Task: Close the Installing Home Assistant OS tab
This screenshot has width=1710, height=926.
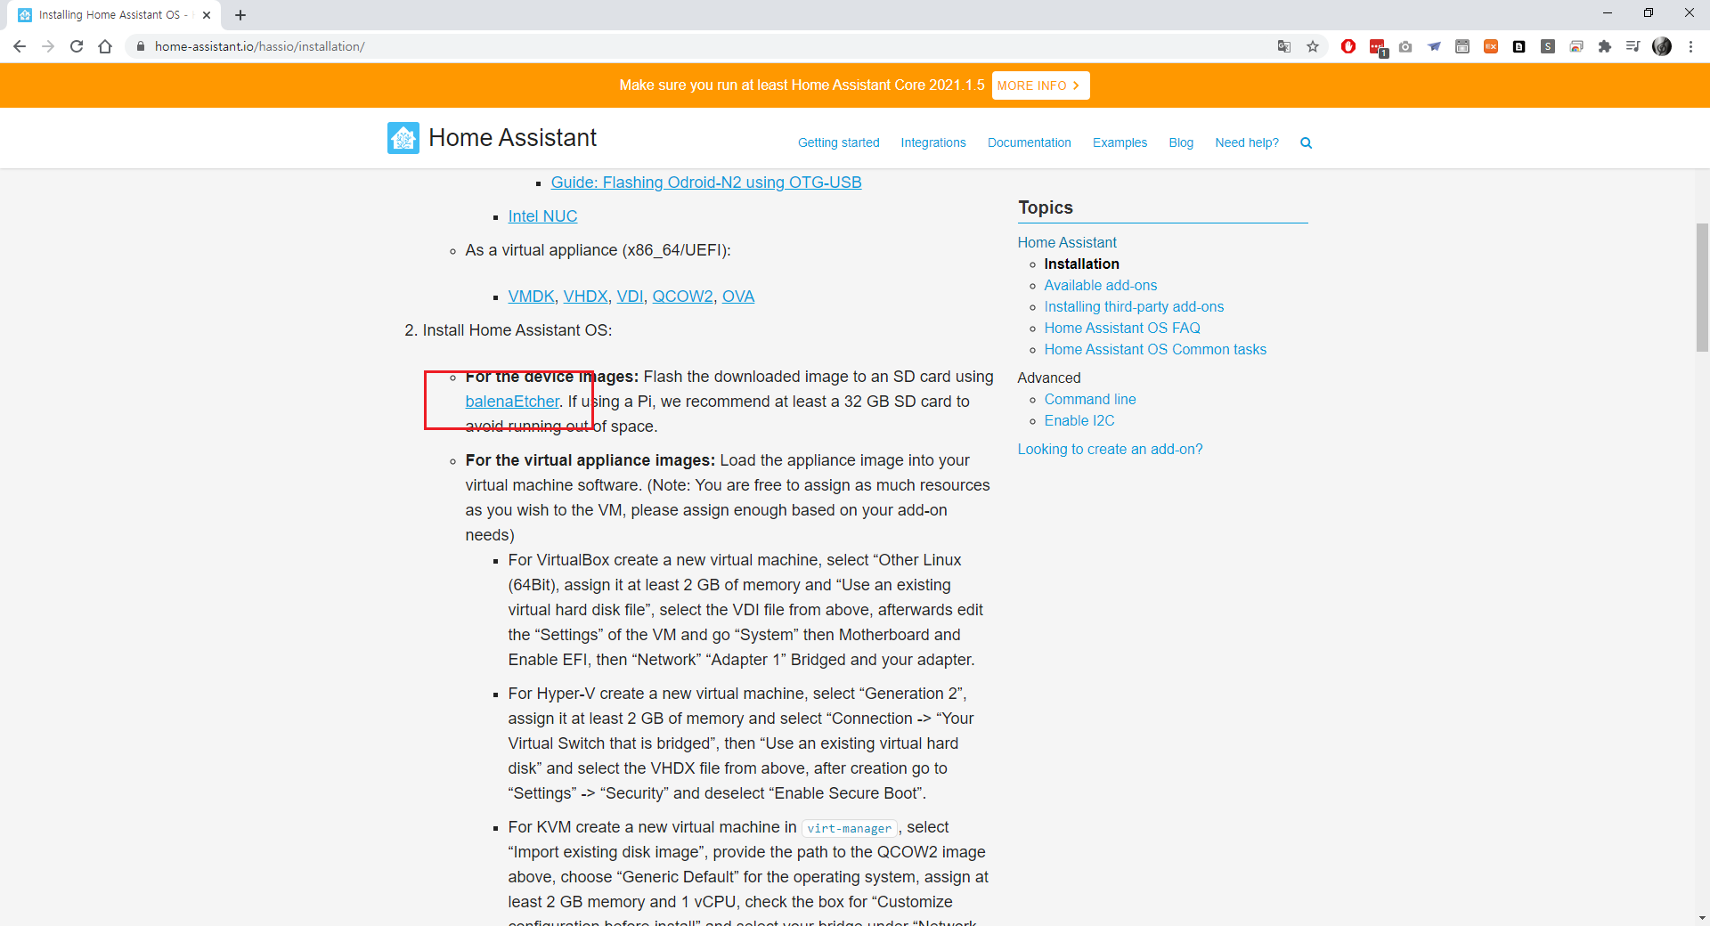Action: tap(207, 15)
